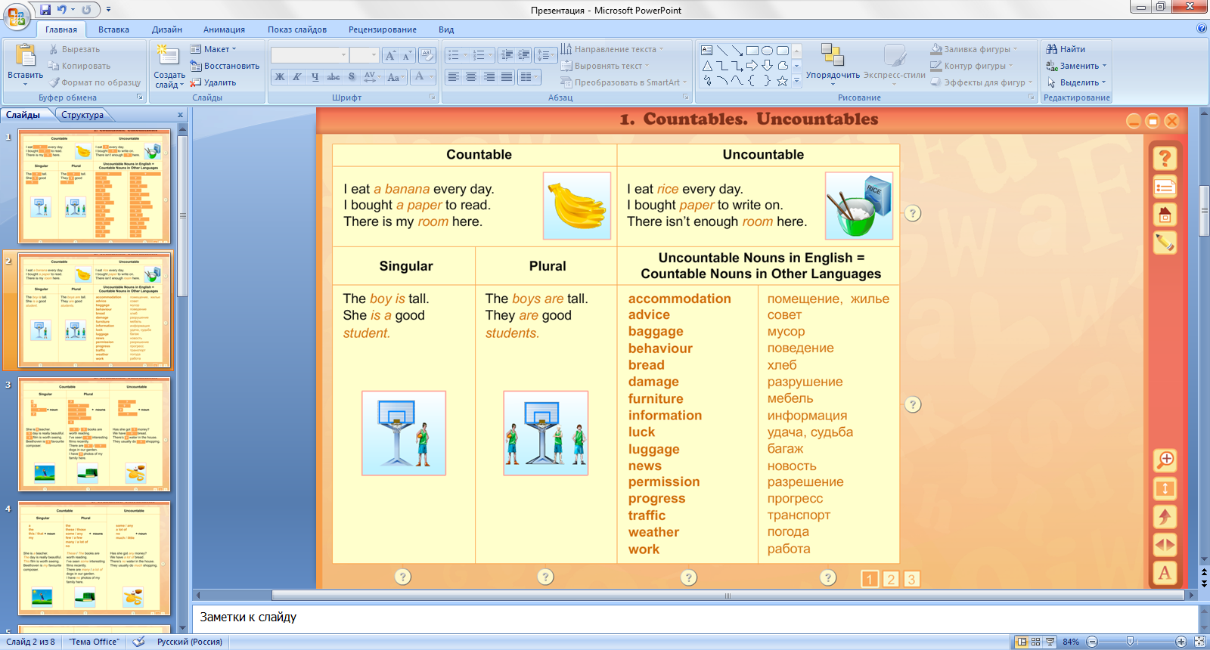Switch to Normal view in status bar
1210x650 pixels.
point(1022,642)
